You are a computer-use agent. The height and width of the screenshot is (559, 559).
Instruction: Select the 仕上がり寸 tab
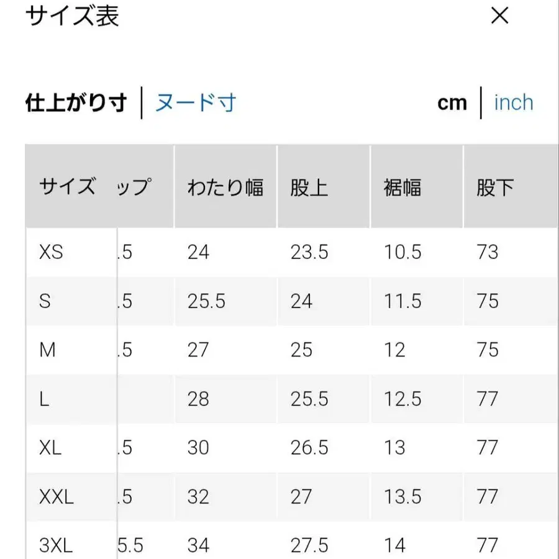click(76, 102)
